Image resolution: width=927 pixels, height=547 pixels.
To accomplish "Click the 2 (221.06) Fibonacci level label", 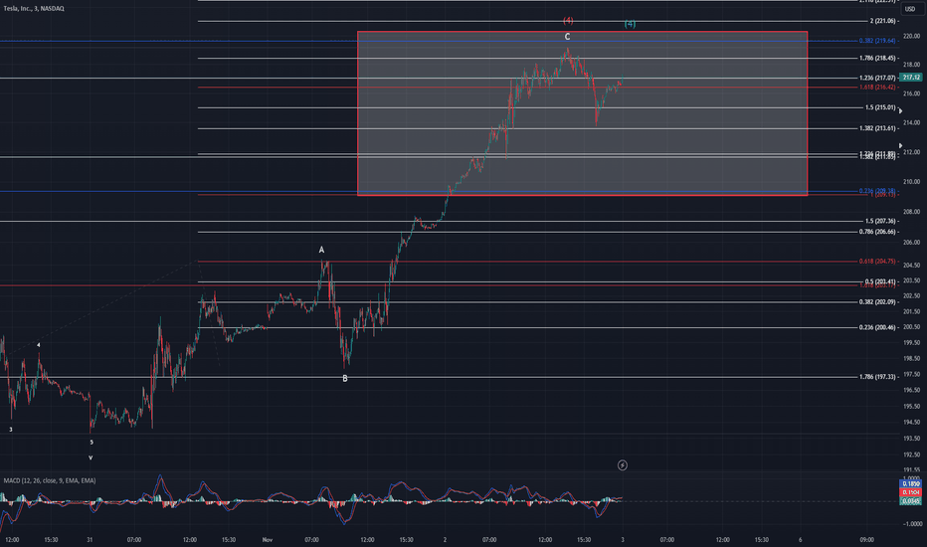I will [883, 21].
